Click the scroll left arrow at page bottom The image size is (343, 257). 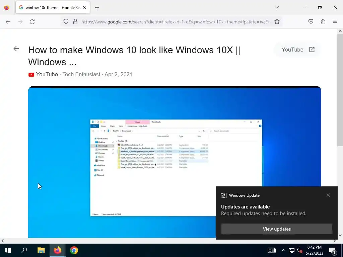click(3, 241)
